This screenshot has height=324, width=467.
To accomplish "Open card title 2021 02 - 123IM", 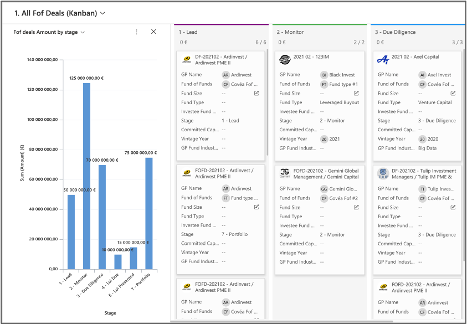I will point(311,56).
